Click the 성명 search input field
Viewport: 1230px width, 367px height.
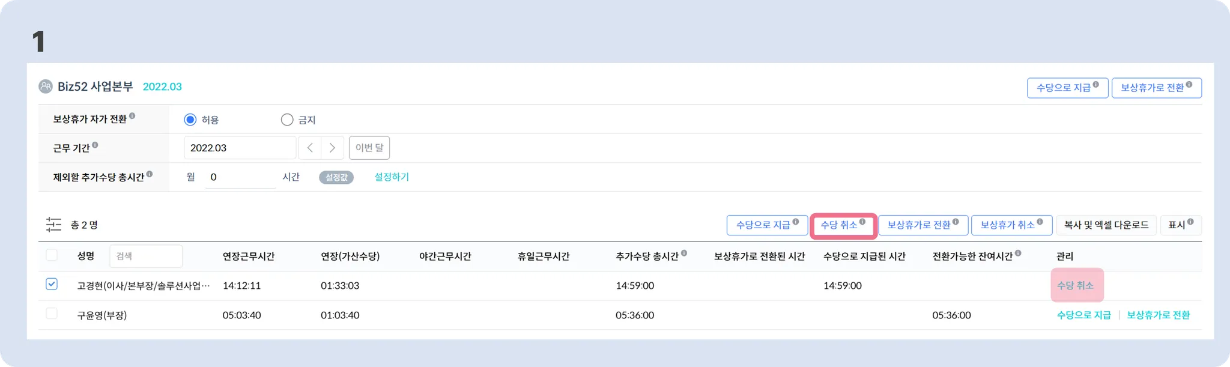[146, 256]
